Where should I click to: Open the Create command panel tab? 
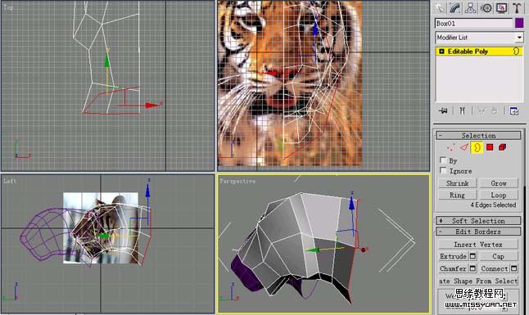point(440,7)
